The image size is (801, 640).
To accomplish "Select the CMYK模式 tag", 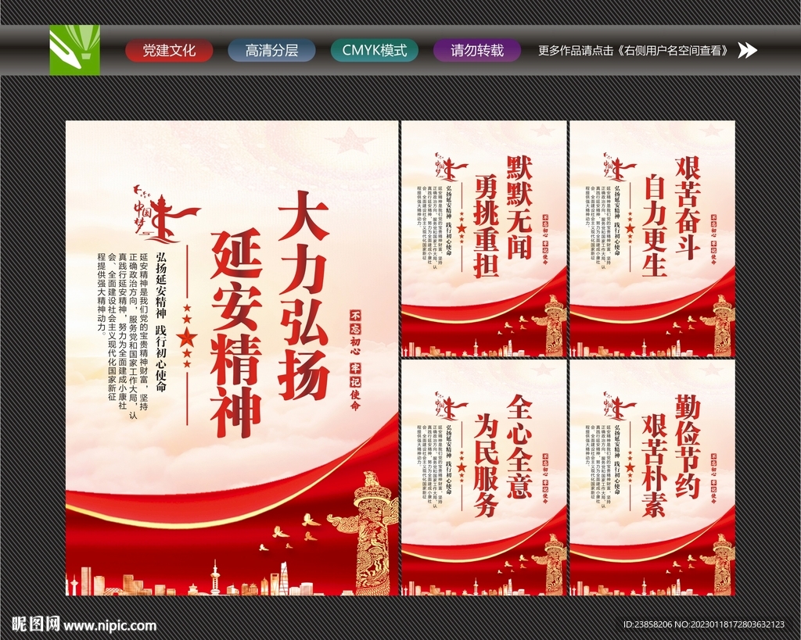I will point(375,51).
